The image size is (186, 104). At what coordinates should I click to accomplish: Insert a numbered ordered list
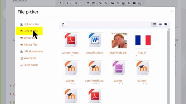click(x=93, y=3)
